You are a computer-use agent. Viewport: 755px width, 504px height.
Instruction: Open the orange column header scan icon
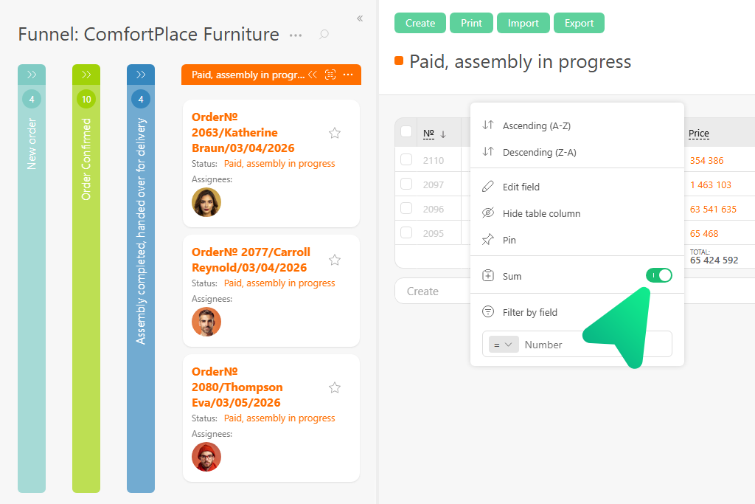(330, 75)
